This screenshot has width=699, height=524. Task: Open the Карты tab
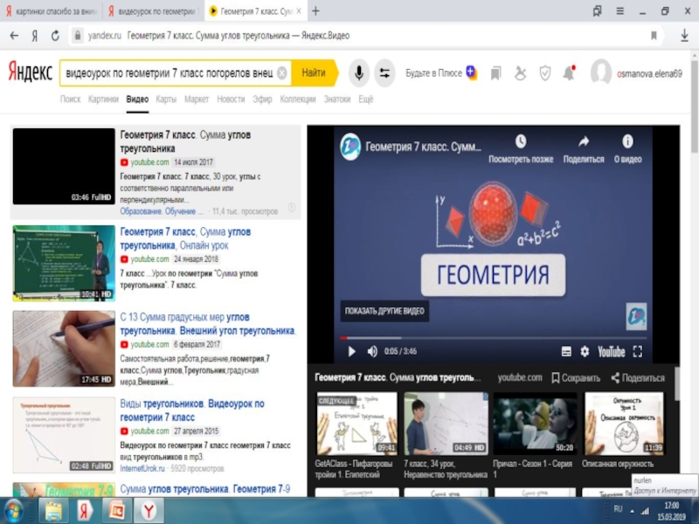click(x=166, y=99)
